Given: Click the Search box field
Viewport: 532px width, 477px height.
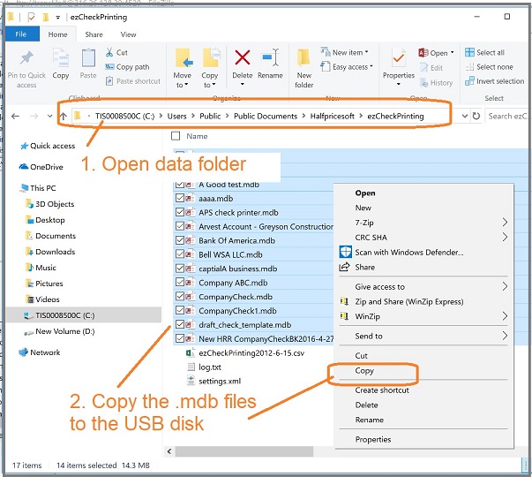Looking at the screenshot, I should pos(507,116).
